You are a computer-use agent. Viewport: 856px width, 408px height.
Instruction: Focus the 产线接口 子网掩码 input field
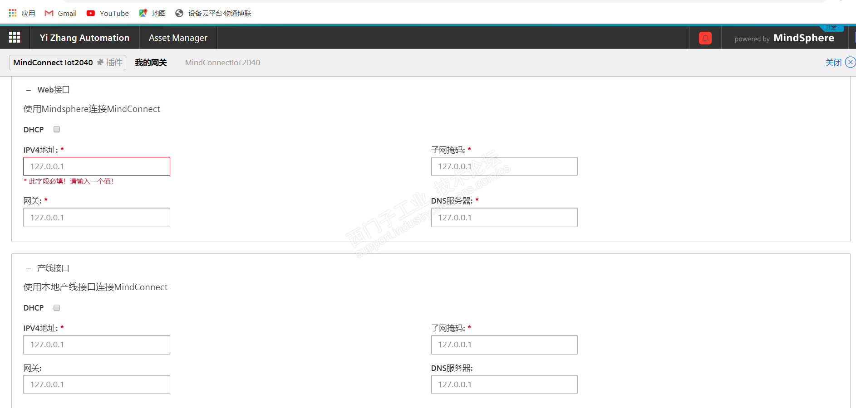(x=504, y=345)
